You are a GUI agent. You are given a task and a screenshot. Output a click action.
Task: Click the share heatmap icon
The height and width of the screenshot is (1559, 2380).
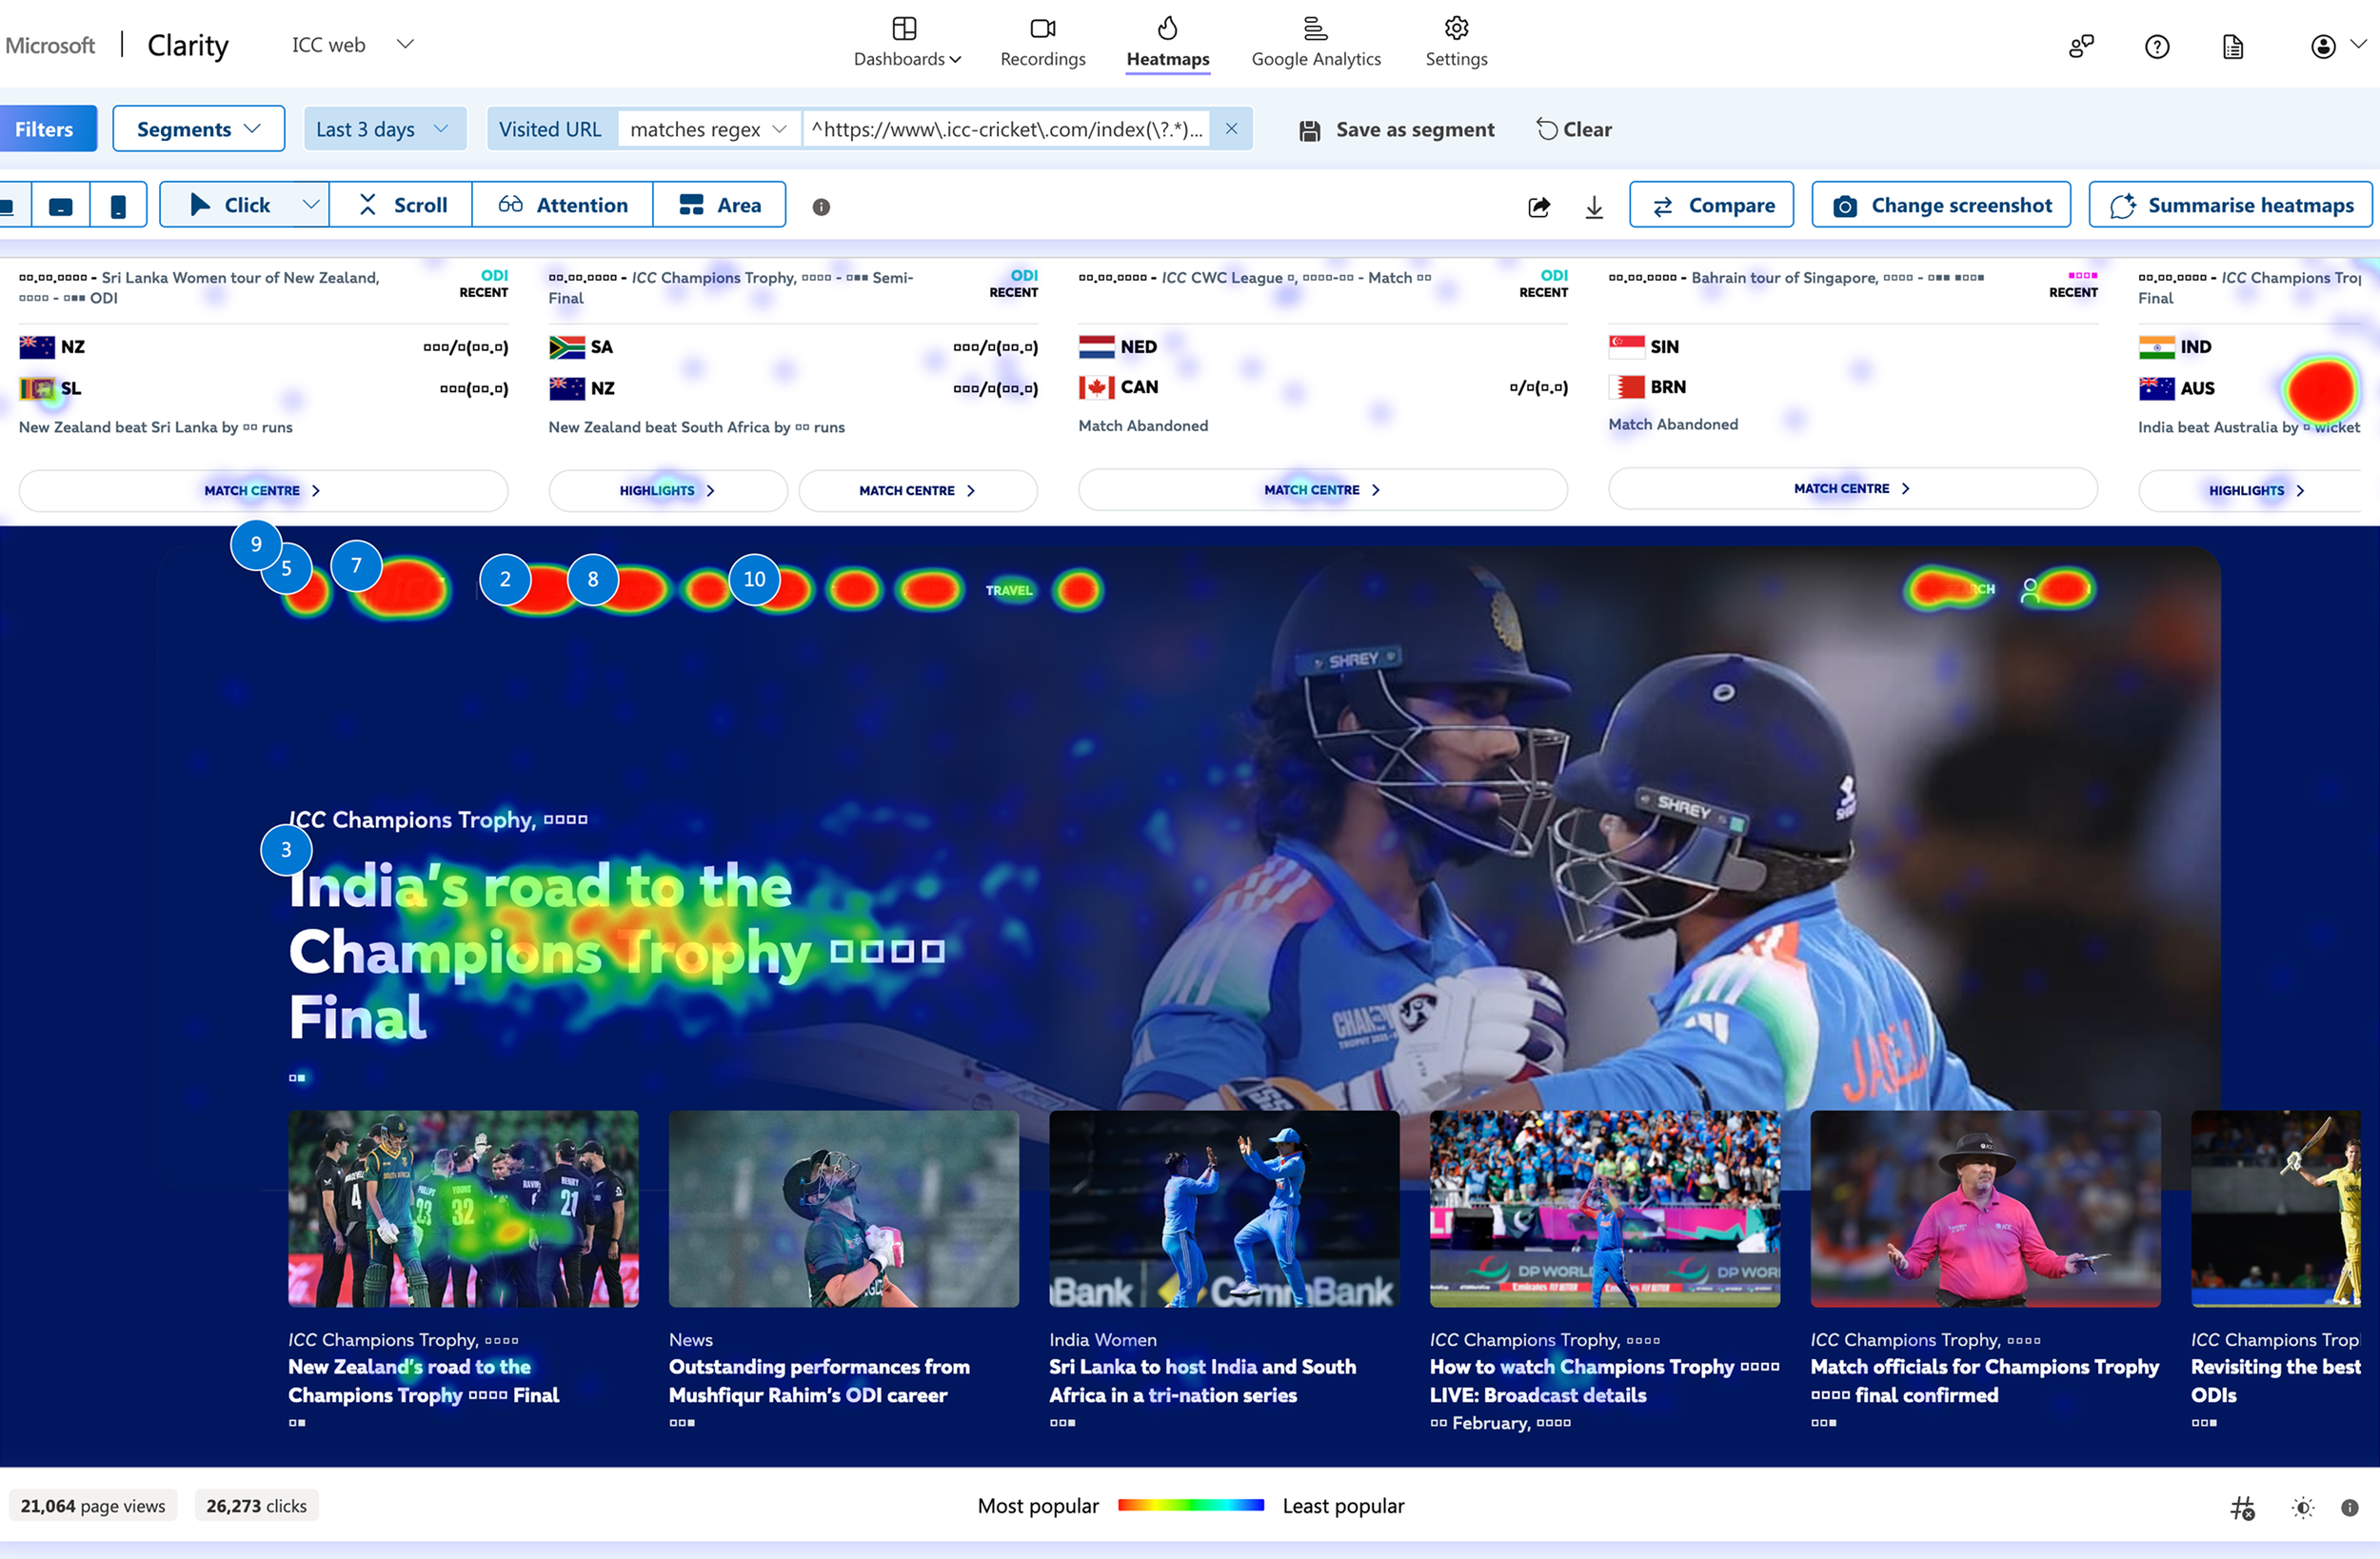click(x=1539, y=206)
